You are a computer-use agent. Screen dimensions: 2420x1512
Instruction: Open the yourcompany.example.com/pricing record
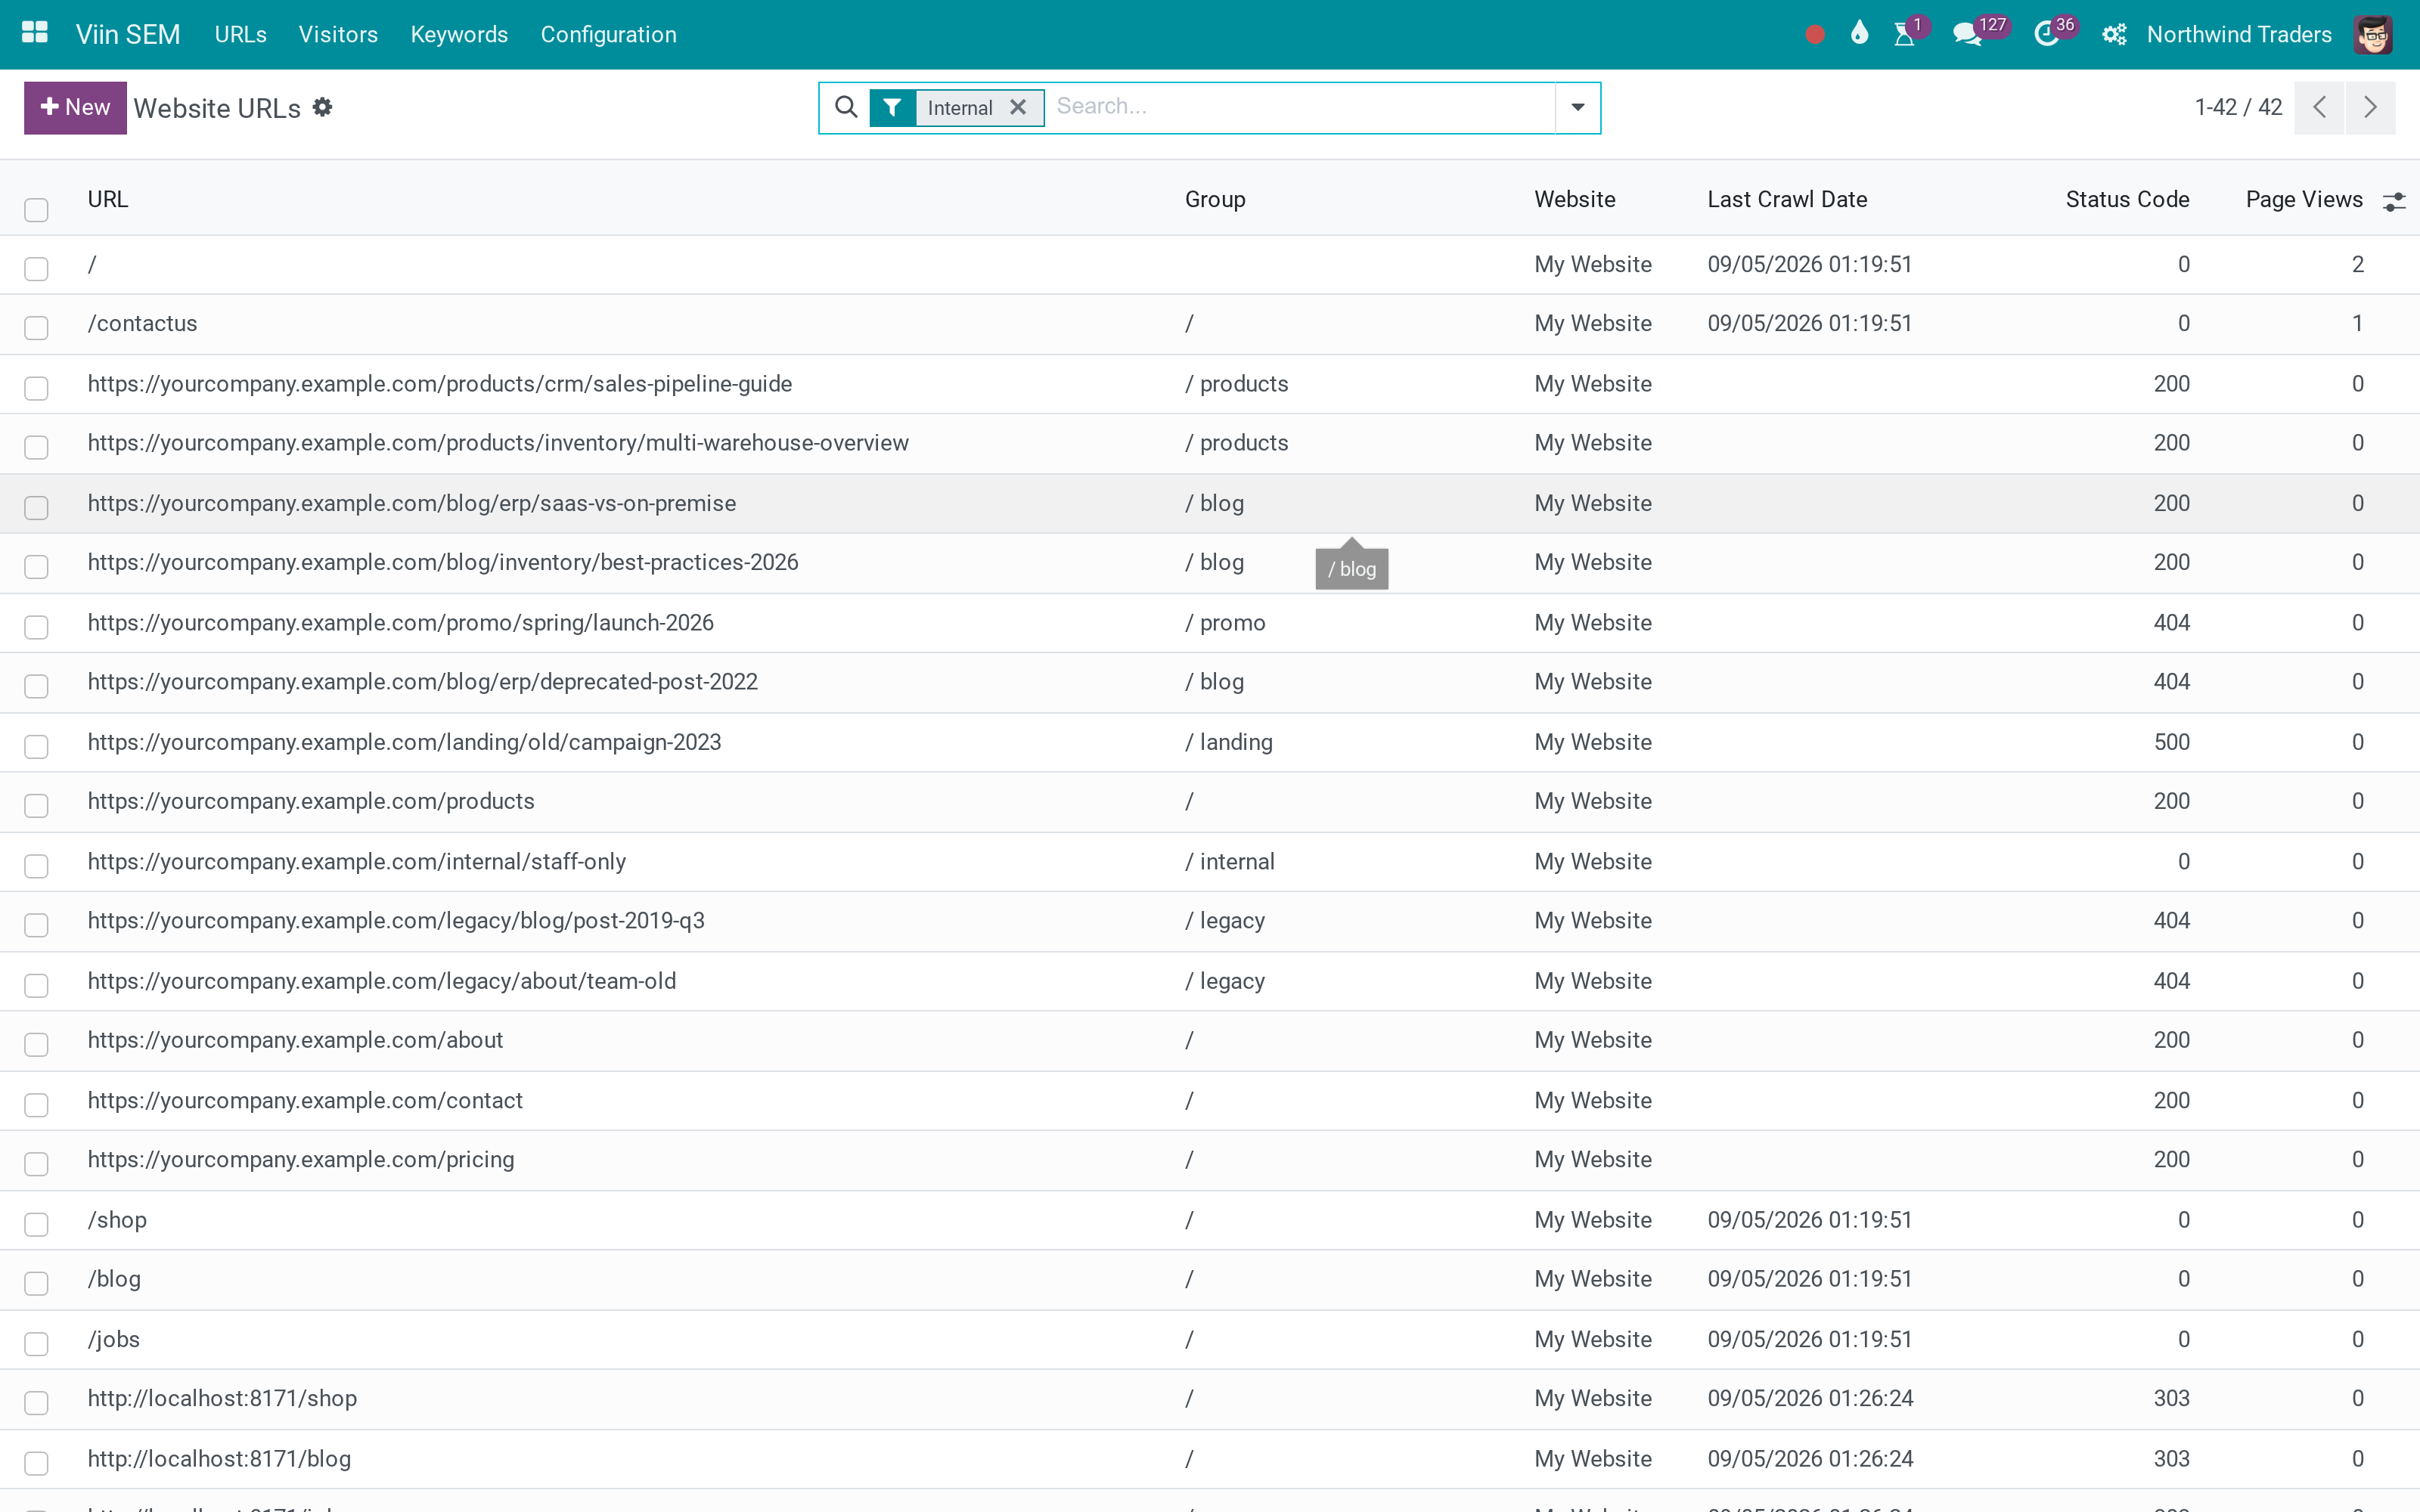click(x=301, y=1159)
